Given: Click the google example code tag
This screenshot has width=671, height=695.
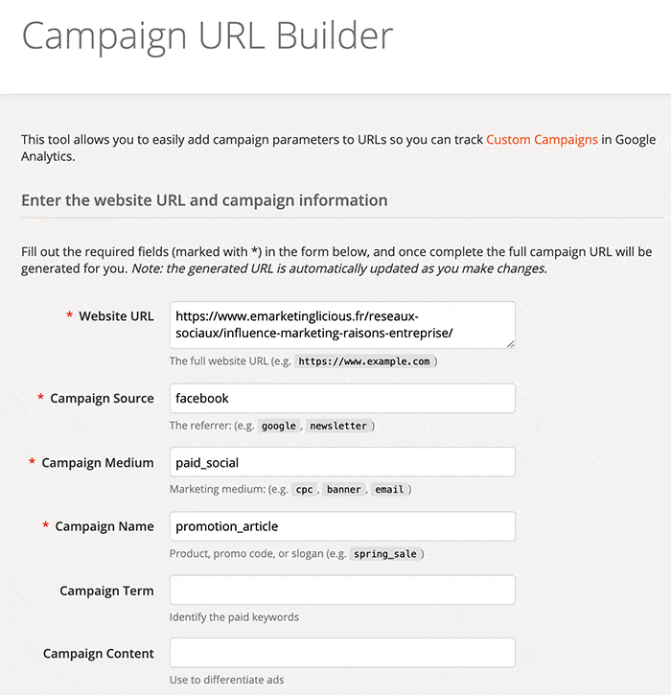Looking at the screenshot, I should point(279,426).
